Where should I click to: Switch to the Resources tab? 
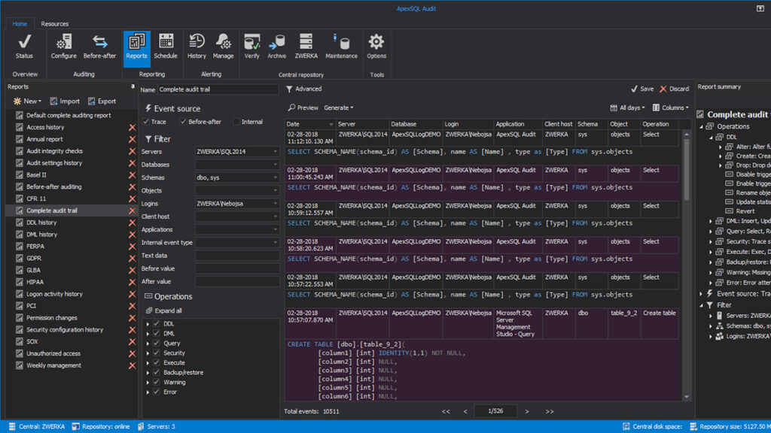point(54,23)
